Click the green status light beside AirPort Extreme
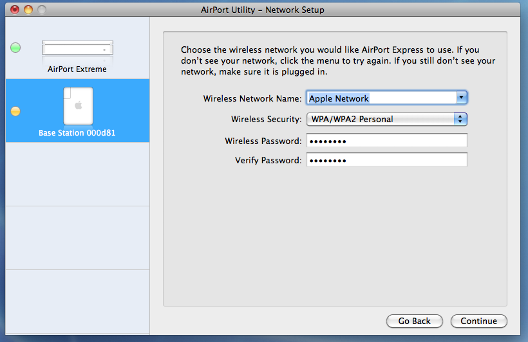Image resolution: width=528 pixels, height=342 pixels. pos(15,48)
